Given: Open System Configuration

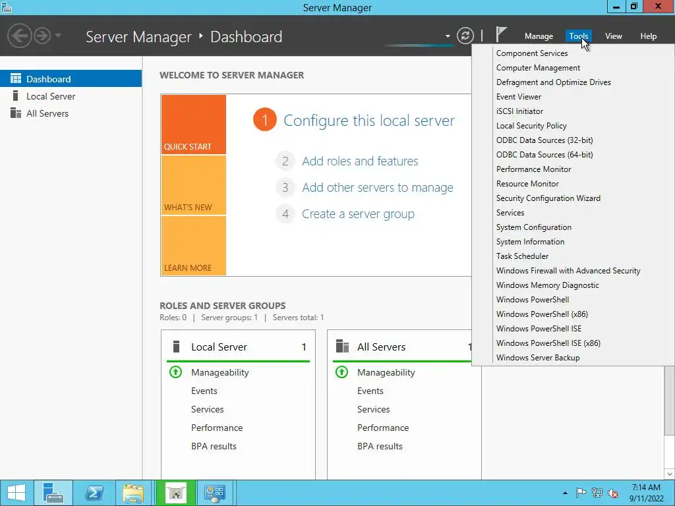Looking at the screenshot, I should click(x=534, y=227).
